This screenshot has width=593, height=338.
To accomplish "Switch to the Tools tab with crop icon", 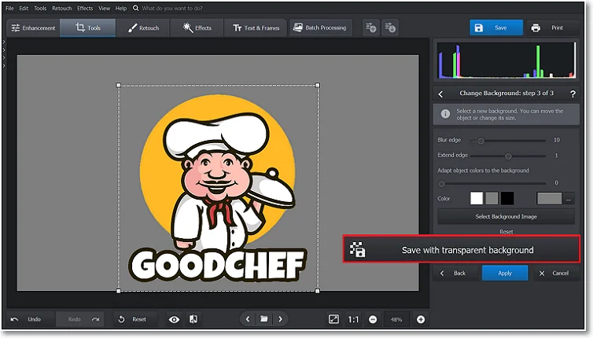I will [x=88, y=28].
